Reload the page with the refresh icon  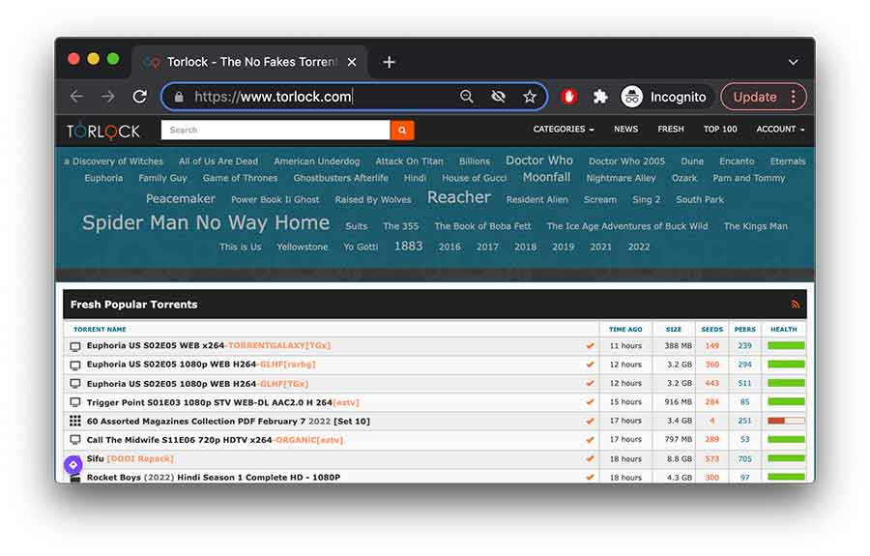(140, 97)
